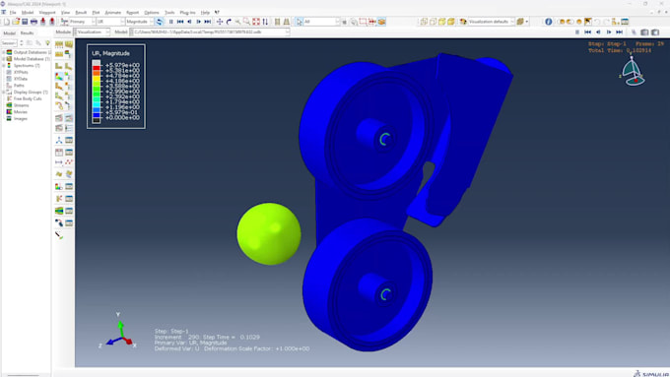Open the Primary variable type dropdown
This screenshot has height=377, width=670.
coord(82,22)
